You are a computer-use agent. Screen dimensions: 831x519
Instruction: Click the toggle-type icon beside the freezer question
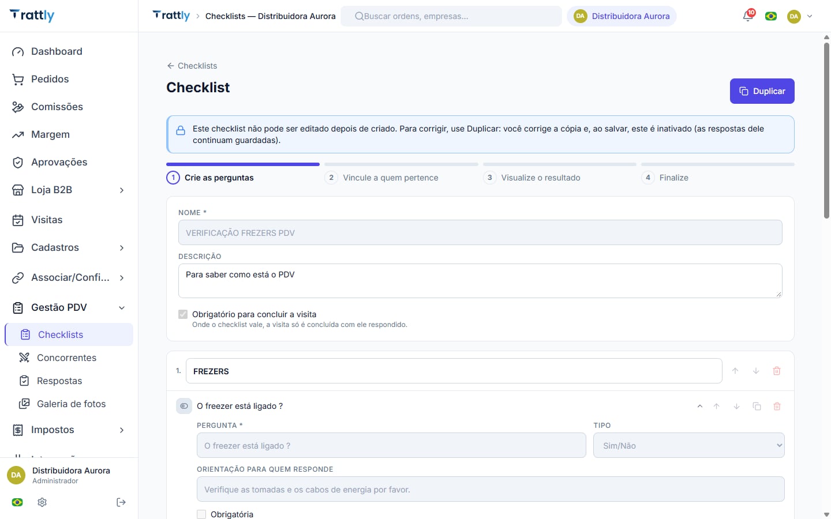click(184, 406)
